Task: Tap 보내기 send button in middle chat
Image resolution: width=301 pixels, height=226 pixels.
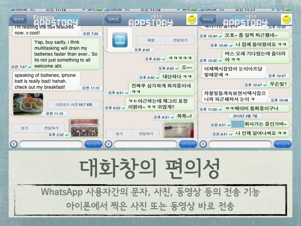Action: click(188, 144)
